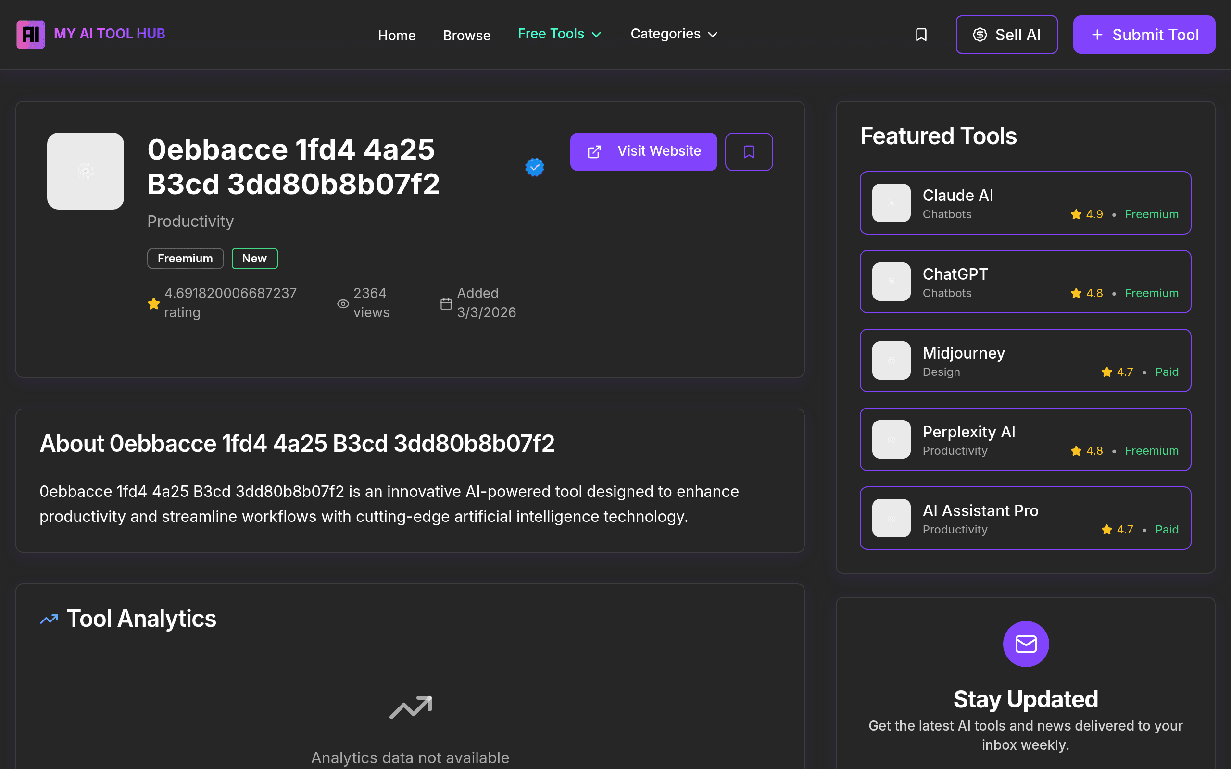The image size is (1231, 769).
Task: Click the calendar added-date icon
Action: pos(446,304)
